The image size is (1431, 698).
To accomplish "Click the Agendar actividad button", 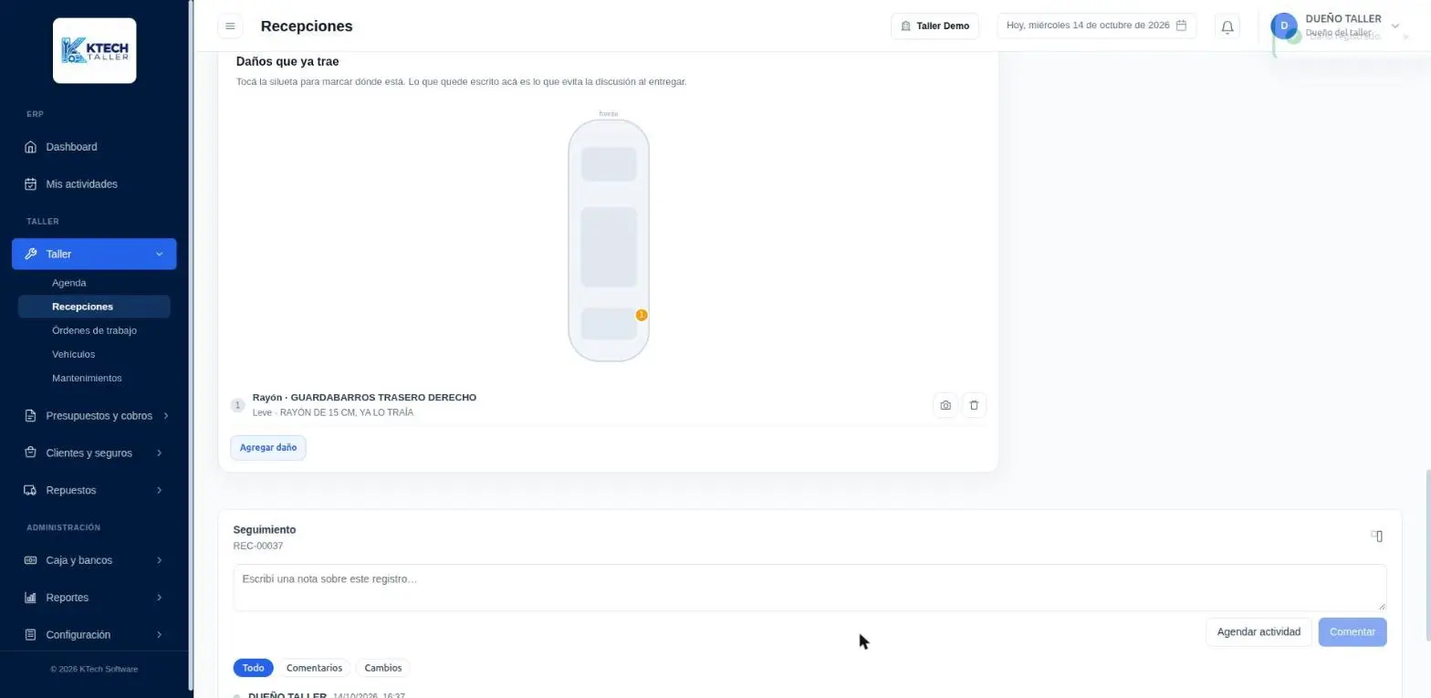I will [1259, 632].
